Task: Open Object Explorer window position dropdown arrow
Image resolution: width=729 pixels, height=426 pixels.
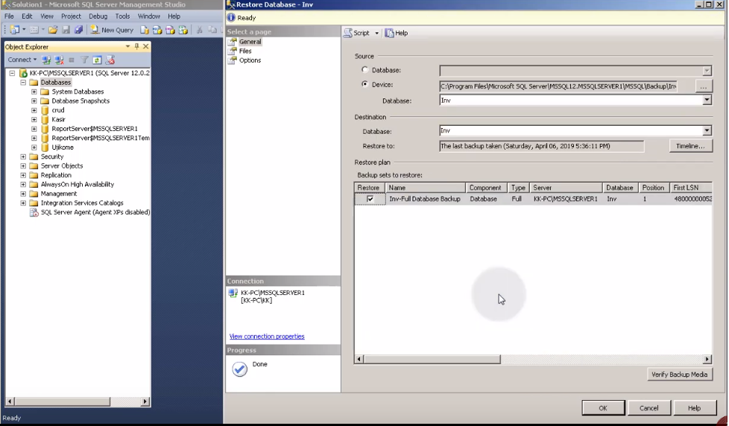Action: [x=127, y=46]
